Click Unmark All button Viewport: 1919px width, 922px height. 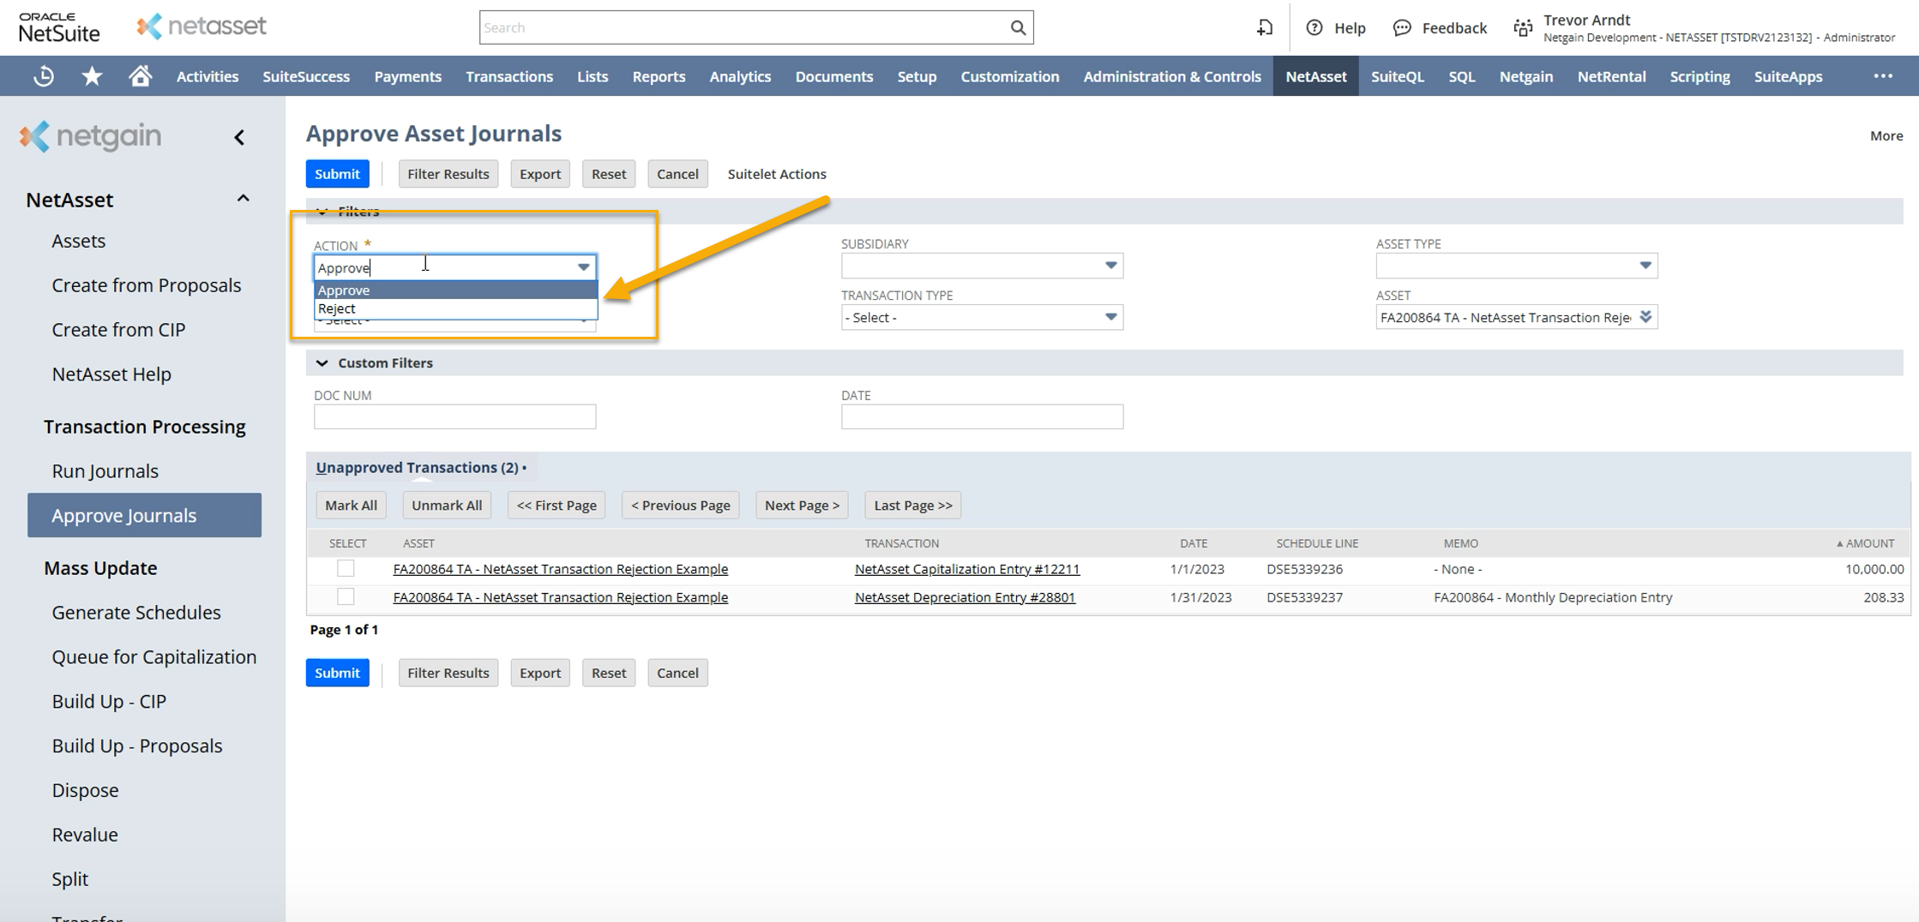(447, 506)
